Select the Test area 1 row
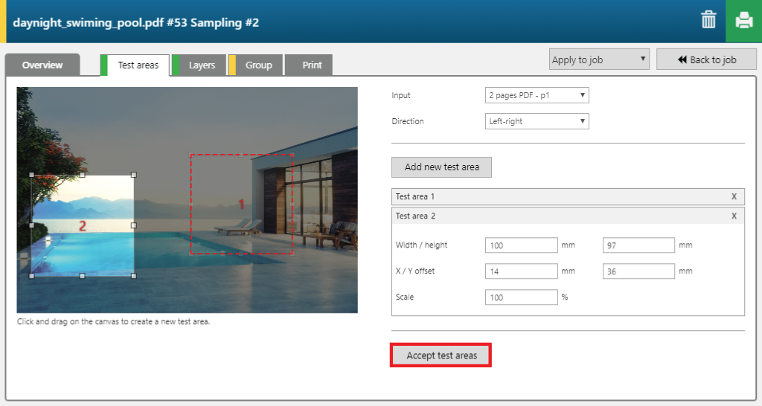The width and height of the screenshot is (762, 406). [568, 197]
